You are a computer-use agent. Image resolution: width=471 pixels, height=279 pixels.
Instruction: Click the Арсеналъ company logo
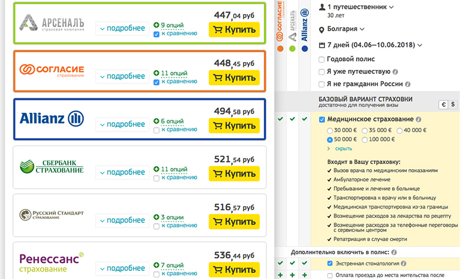[52, 23]
